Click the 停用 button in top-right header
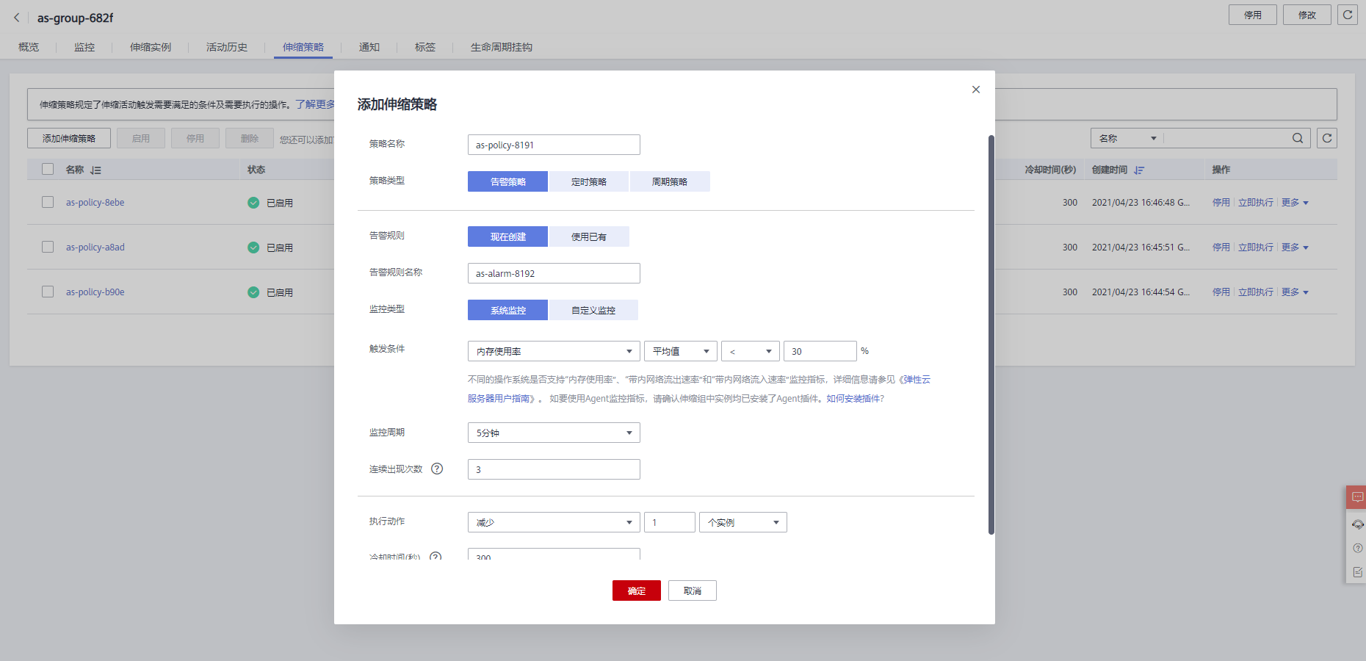The image size is (1366, 661). (x=1253, y=15)
